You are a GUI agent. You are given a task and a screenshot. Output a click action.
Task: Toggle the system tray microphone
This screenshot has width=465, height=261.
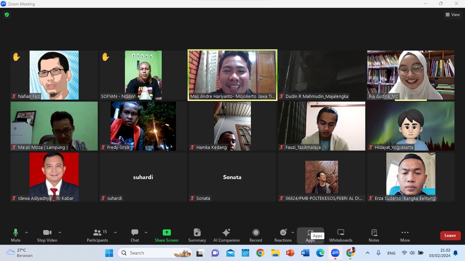tap(378, 253)
